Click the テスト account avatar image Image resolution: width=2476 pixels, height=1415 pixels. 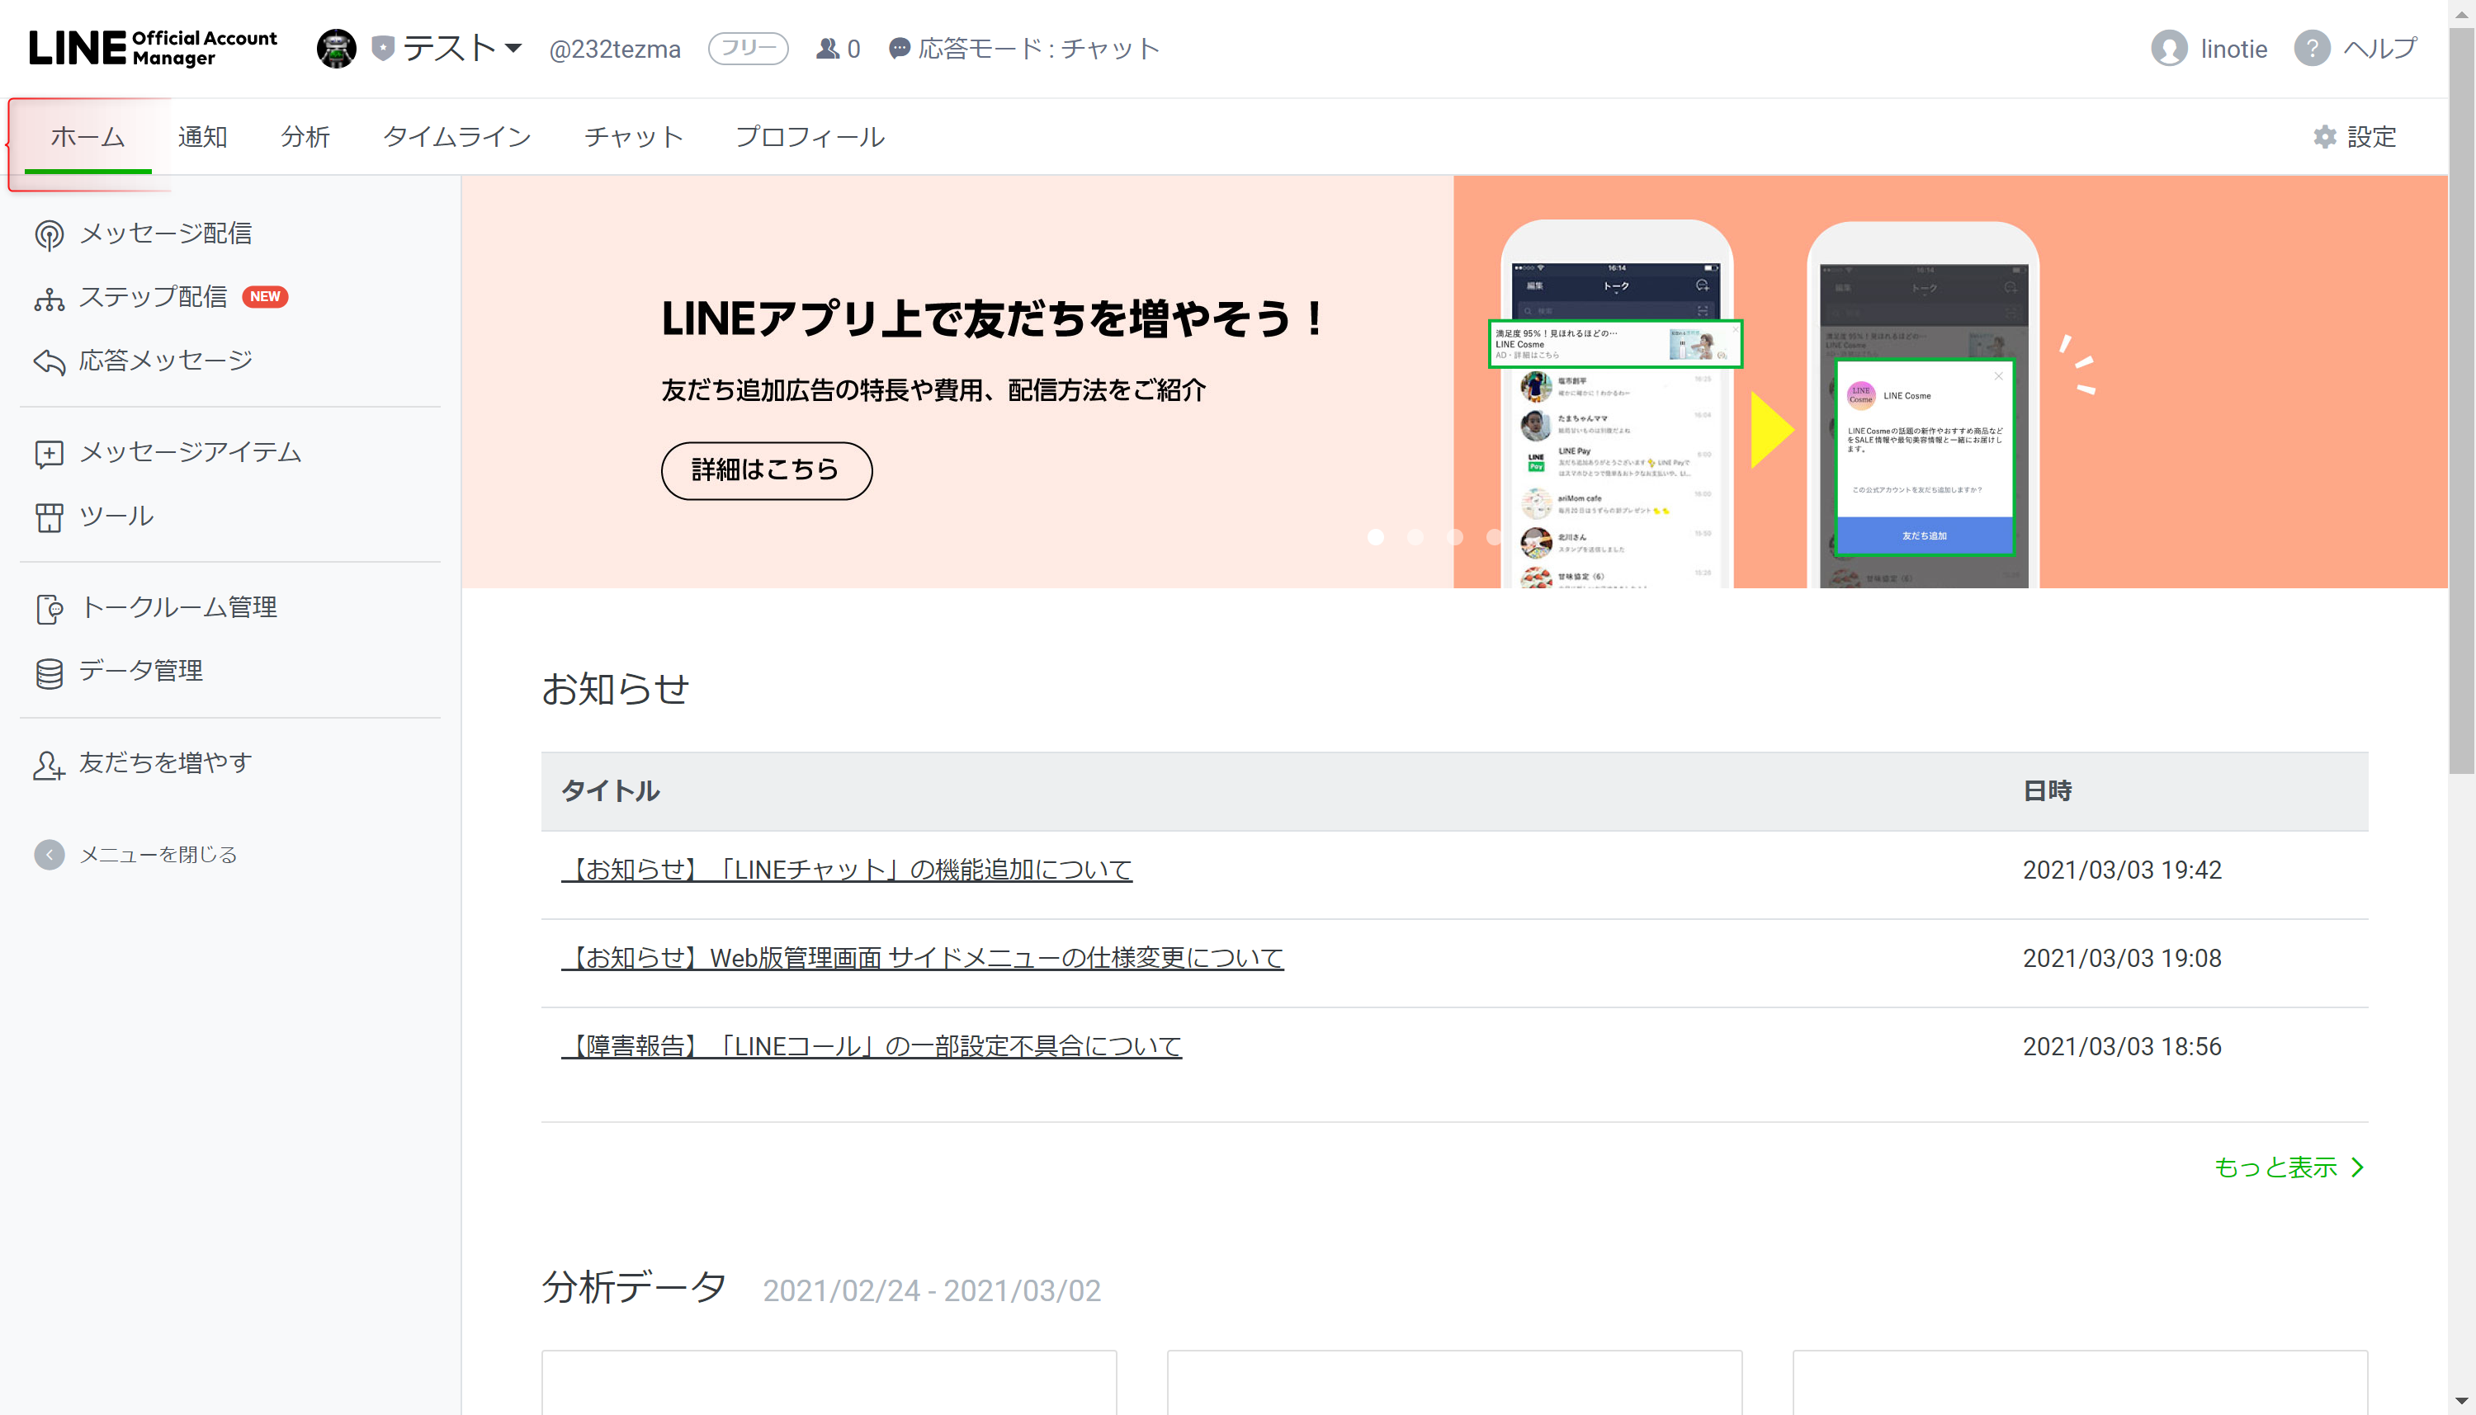coord(337,49)
